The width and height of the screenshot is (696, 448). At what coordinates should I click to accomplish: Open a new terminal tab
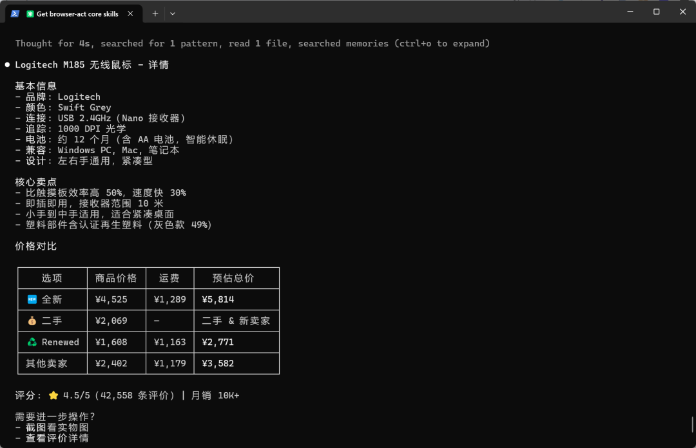pyautogui.click(x=155, y=14)
